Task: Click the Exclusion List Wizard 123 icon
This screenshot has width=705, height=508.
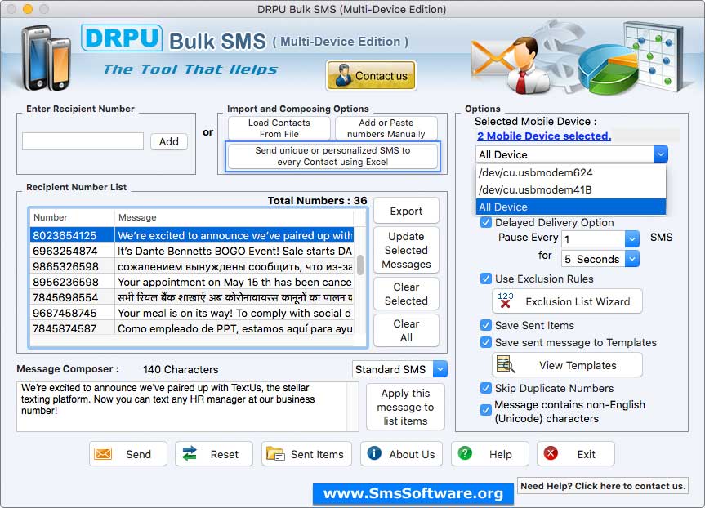Action: click(506, 301)
